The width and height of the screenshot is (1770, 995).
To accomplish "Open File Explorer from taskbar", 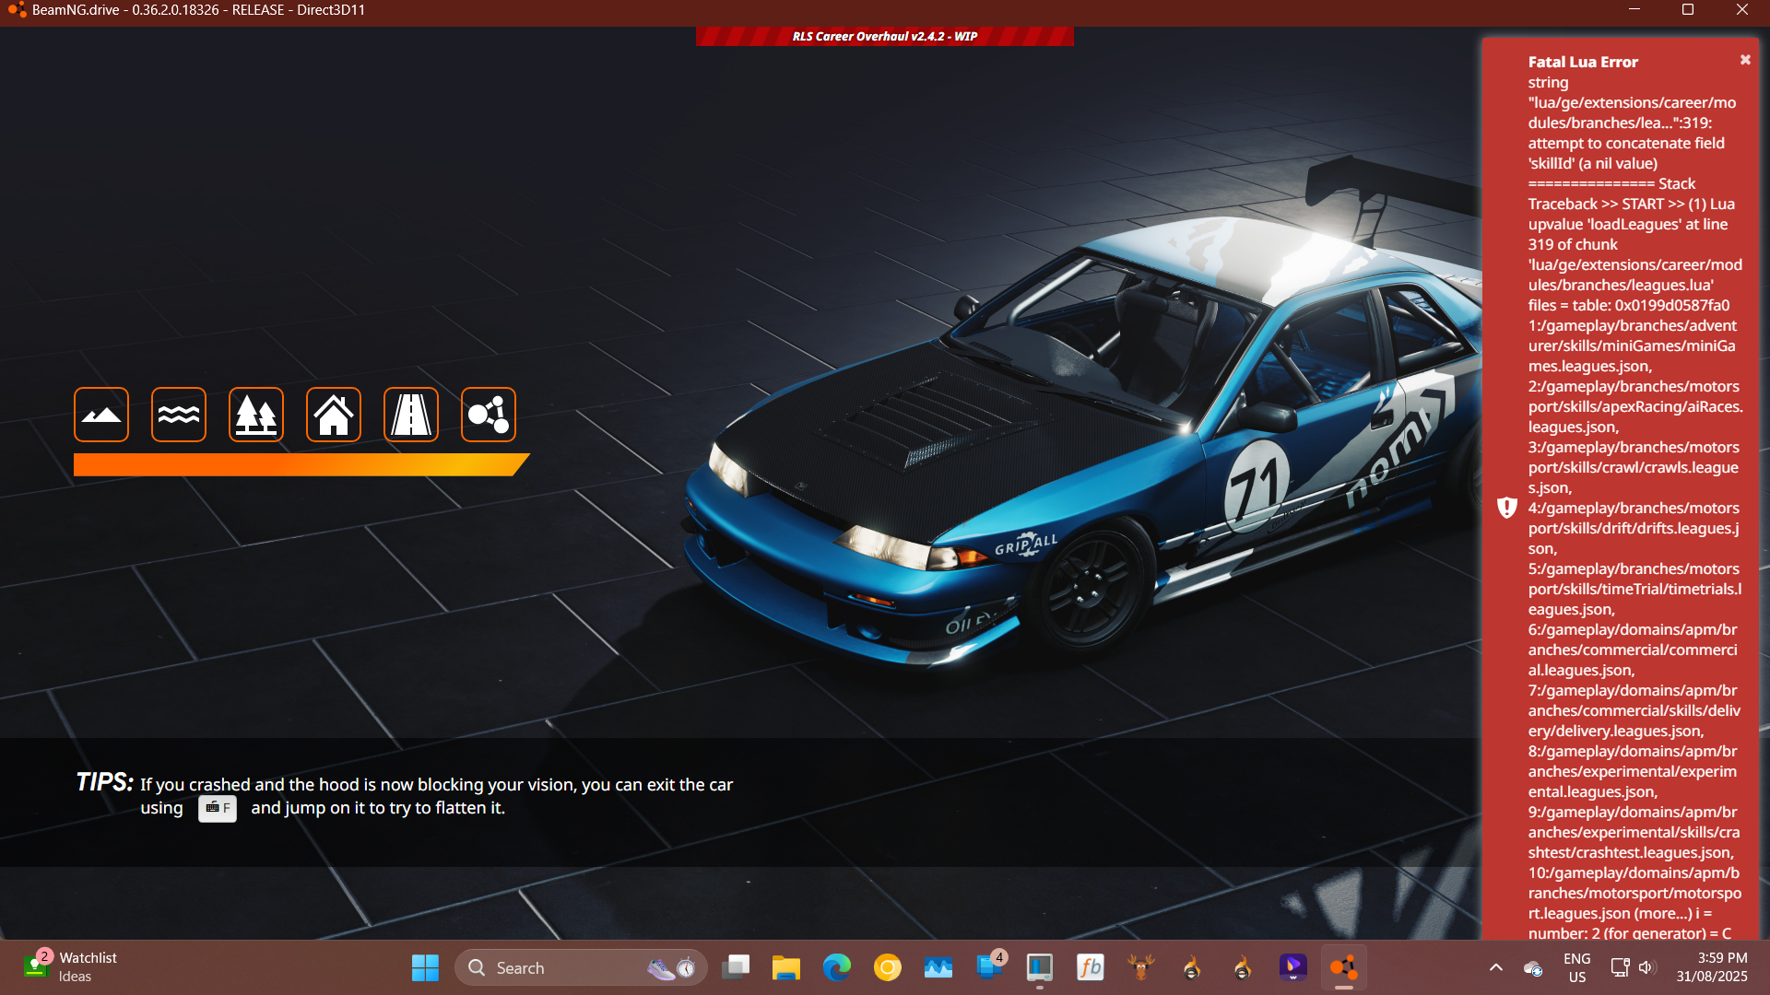I will (x=785, y=967).
